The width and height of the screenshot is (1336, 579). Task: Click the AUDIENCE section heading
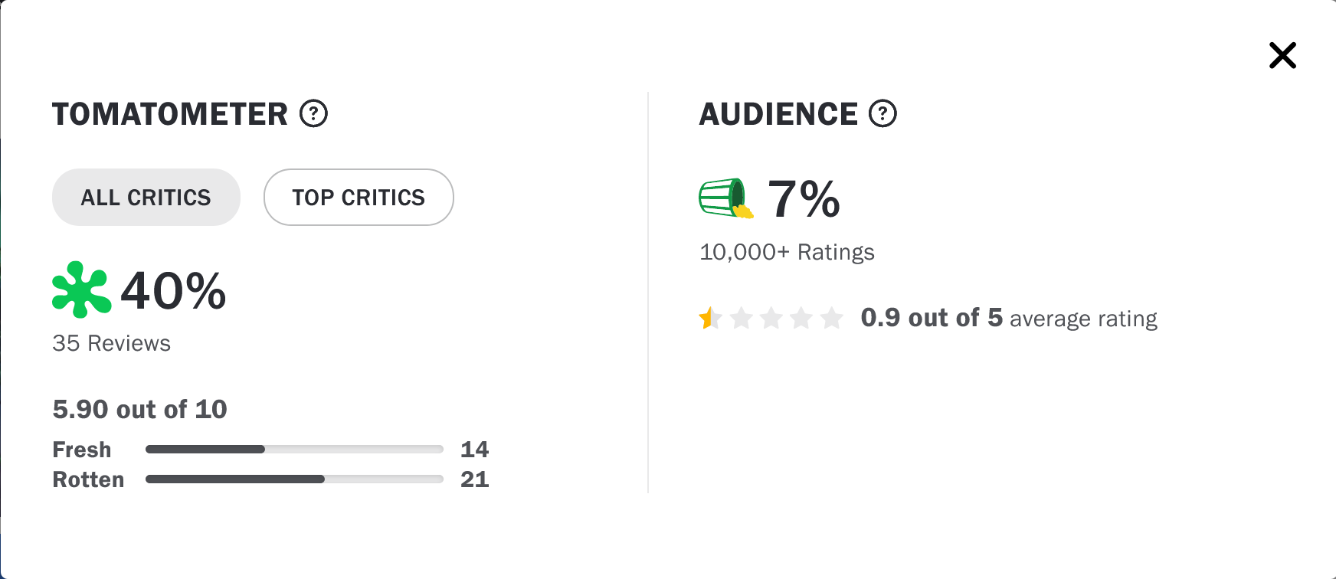[779, 113]
